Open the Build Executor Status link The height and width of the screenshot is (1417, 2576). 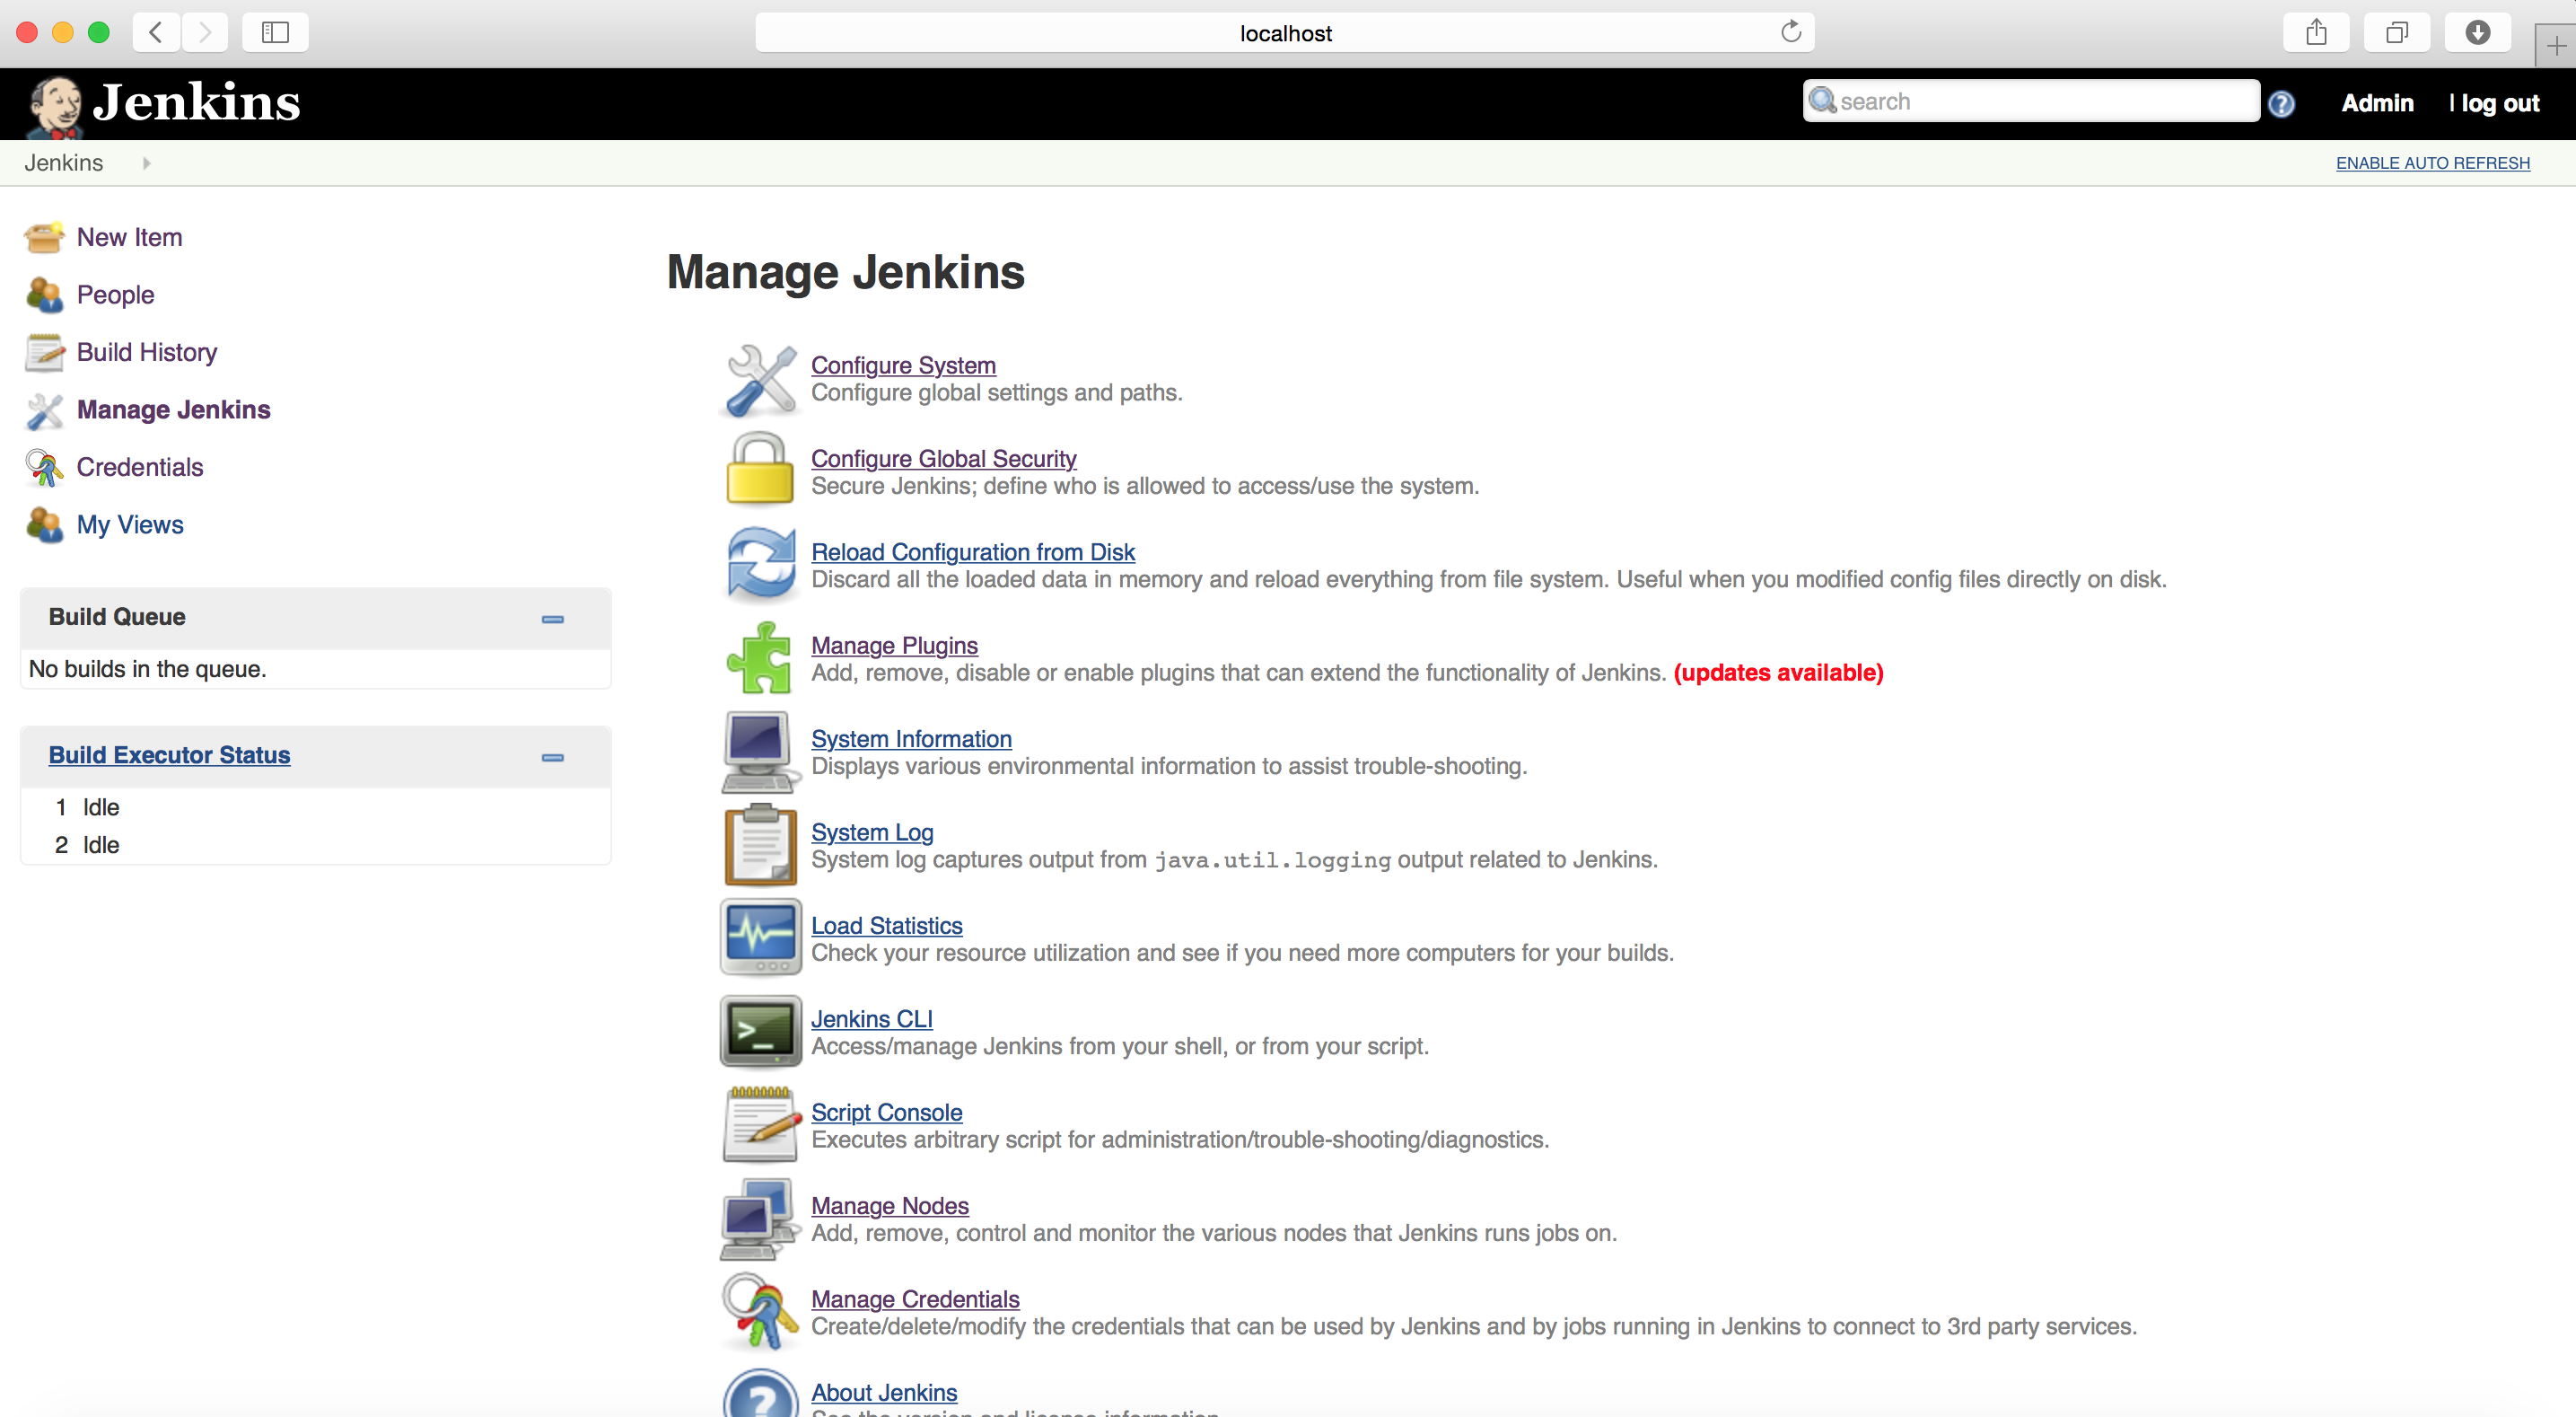(169, 755)
